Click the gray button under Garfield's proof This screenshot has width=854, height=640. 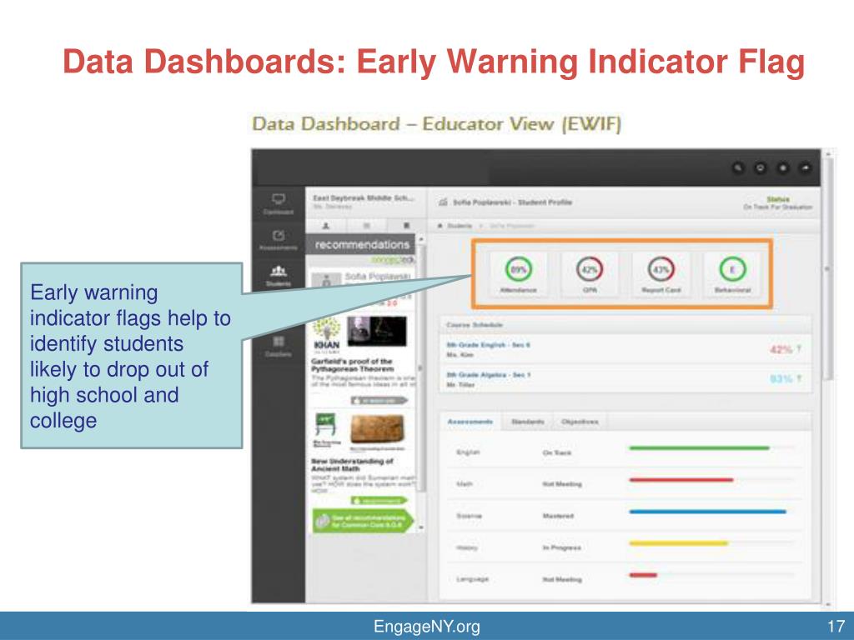click(379, 401)
